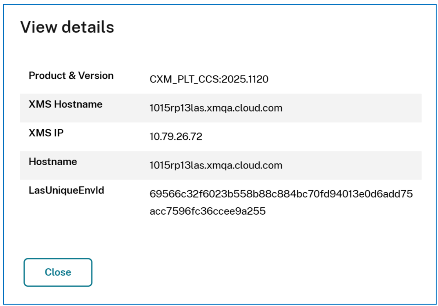This screenshot has width=438, height=306.
Task: Select the "Hostname" label below XMS IP
Action: [53, 162]
